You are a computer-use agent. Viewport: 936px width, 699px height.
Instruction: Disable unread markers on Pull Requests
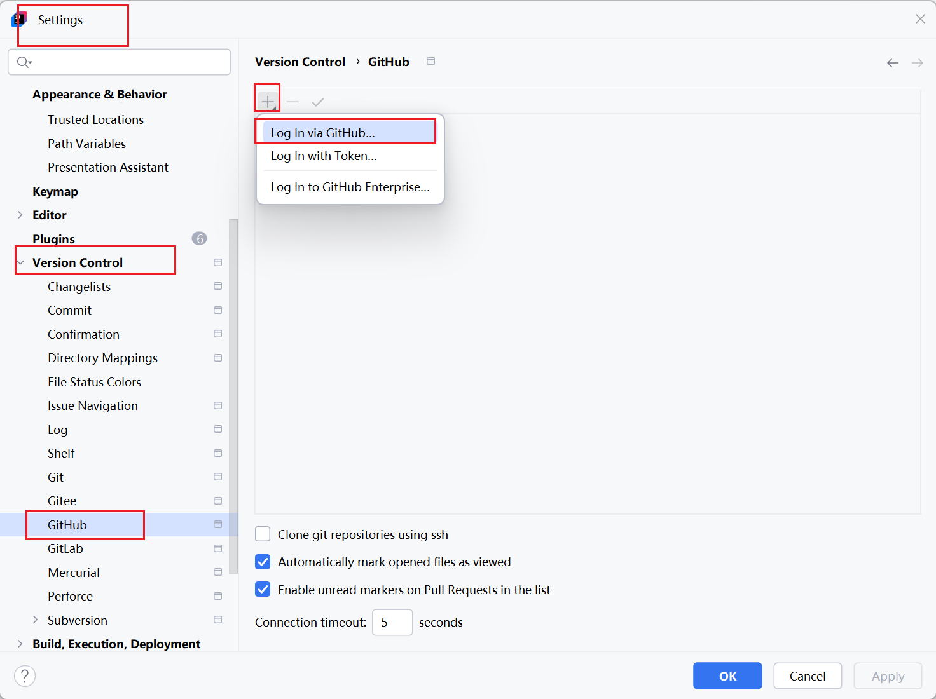263,590
